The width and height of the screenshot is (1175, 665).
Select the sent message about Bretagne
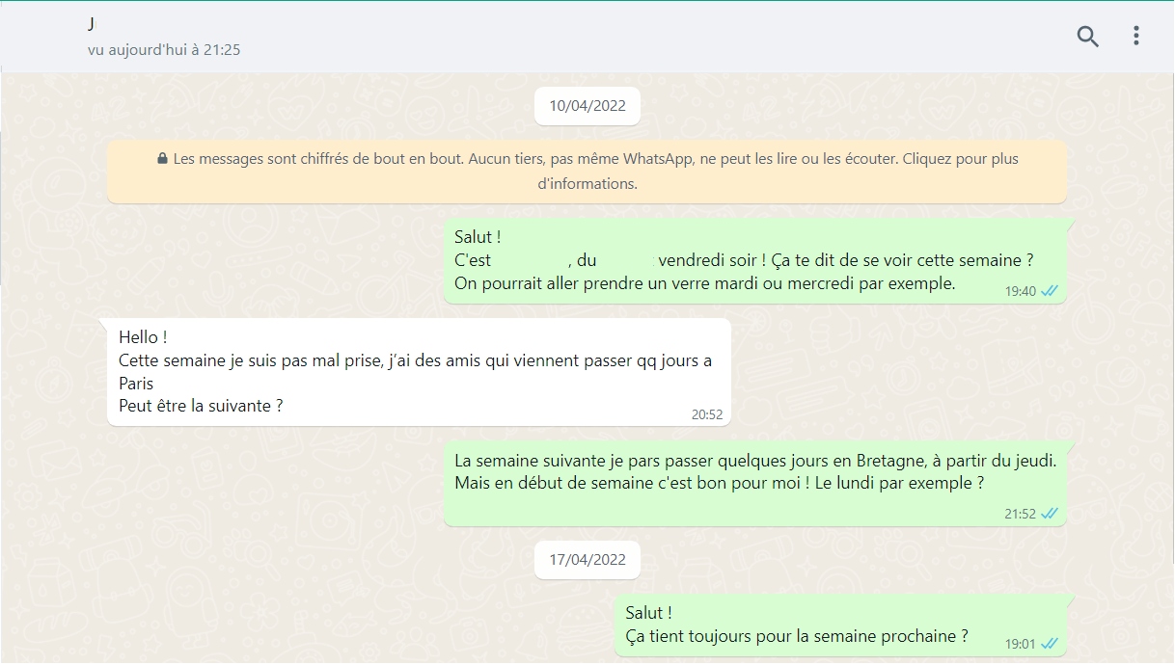tap(754, 472)
